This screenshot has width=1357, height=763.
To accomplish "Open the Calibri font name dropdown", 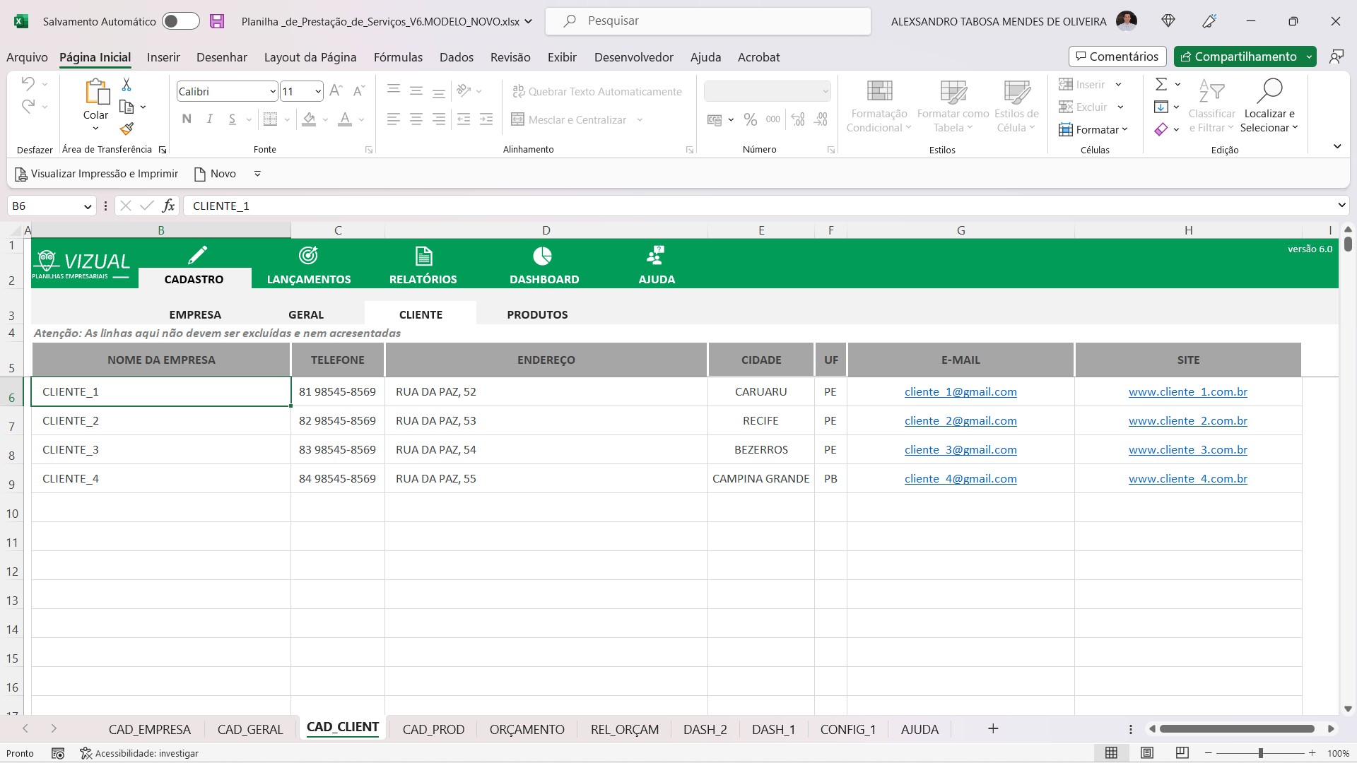I will [x=272, y=91].
